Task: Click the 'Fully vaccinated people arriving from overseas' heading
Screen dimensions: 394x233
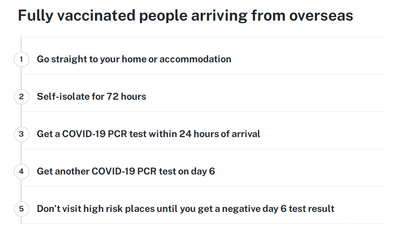Action: [x=185, y=16]
